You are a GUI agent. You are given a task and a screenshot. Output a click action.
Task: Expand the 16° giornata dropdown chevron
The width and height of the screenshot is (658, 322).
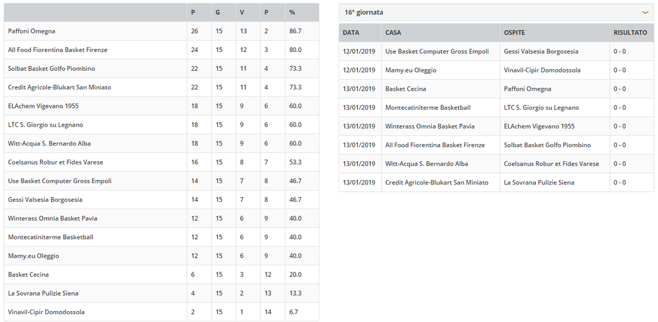coord(645,13)
